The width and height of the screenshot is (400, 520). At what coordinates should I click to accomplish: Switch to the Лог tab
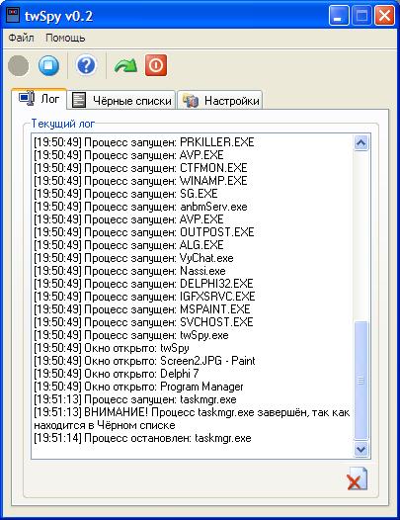coord(40,99)
